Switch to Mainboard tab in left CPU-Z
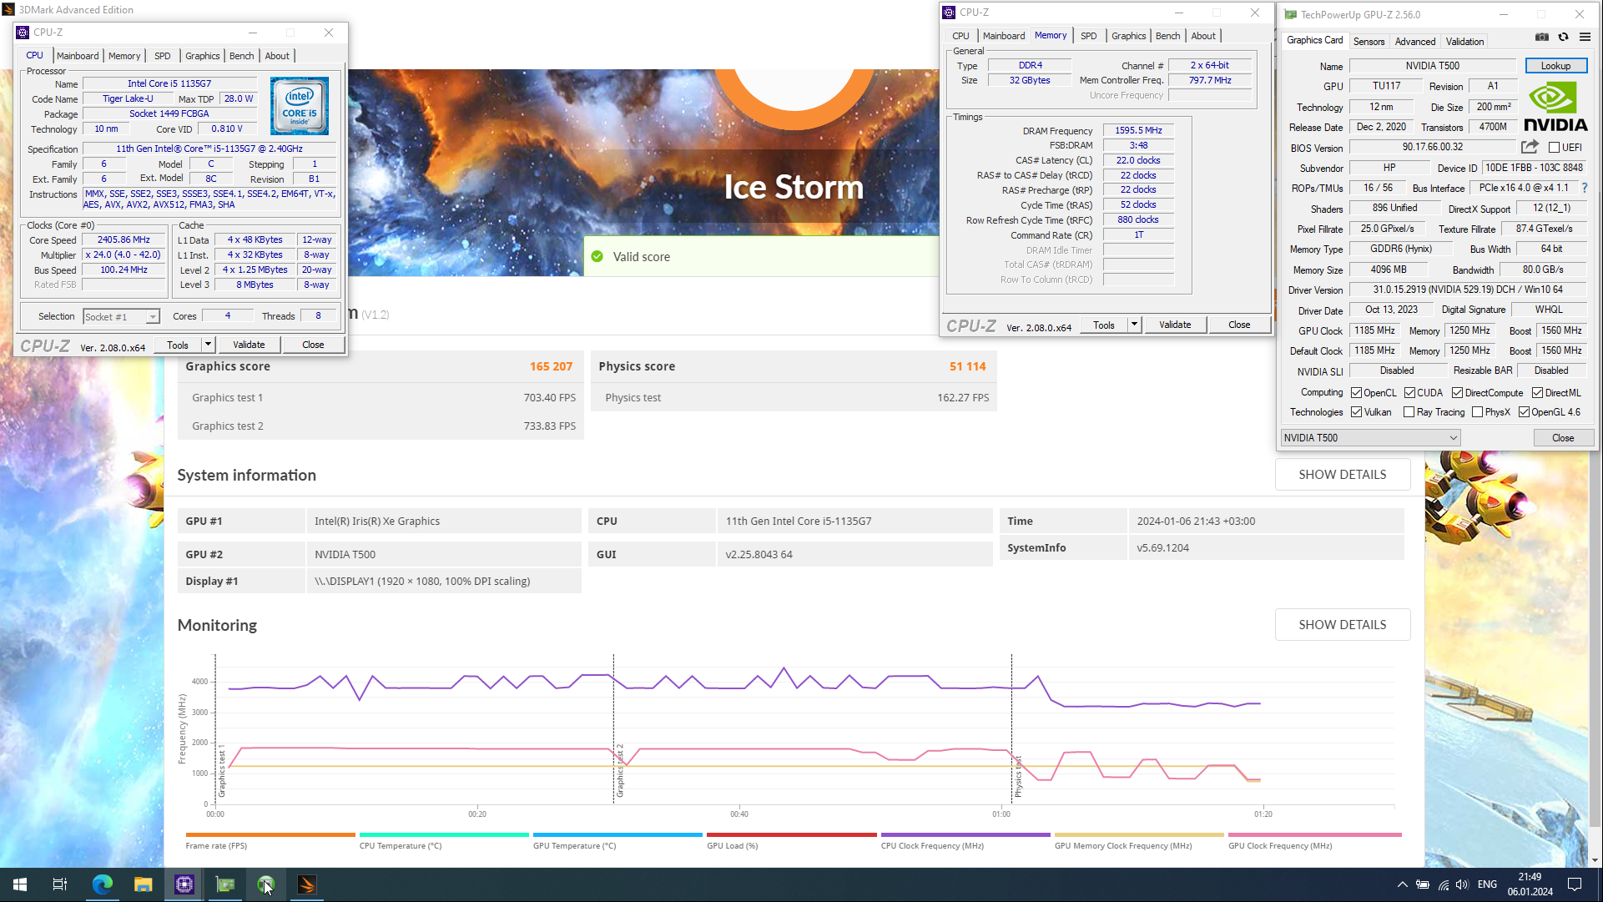This screenshot has height=902, width=1603. point(78,56)
